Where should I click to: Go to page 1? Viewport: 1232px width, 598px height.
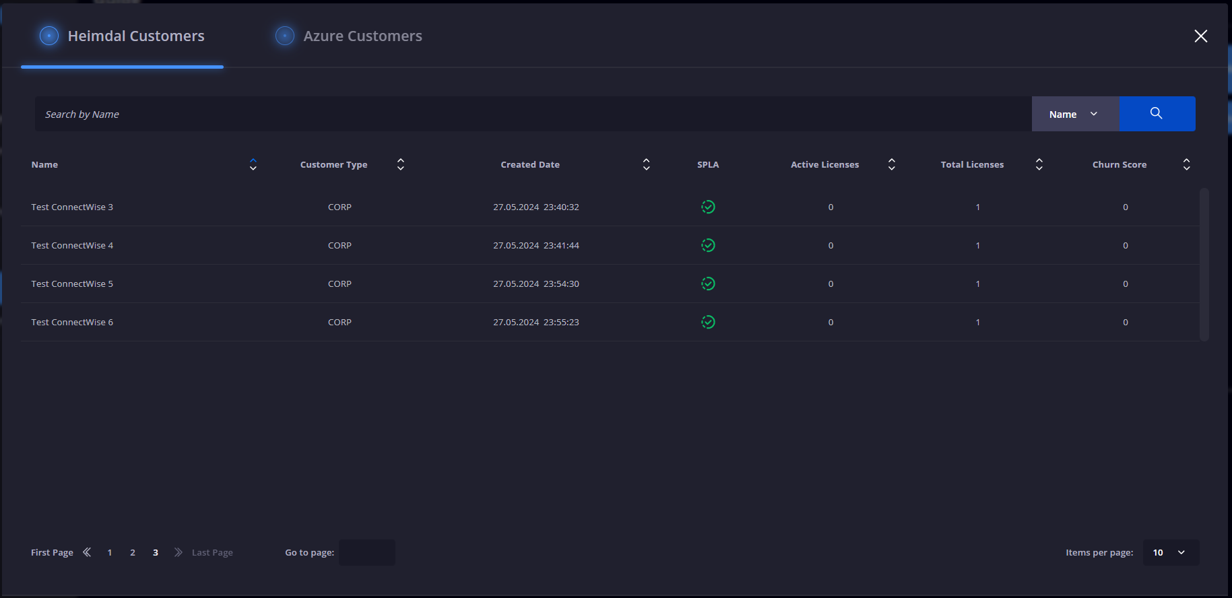(x=110, y=552)
